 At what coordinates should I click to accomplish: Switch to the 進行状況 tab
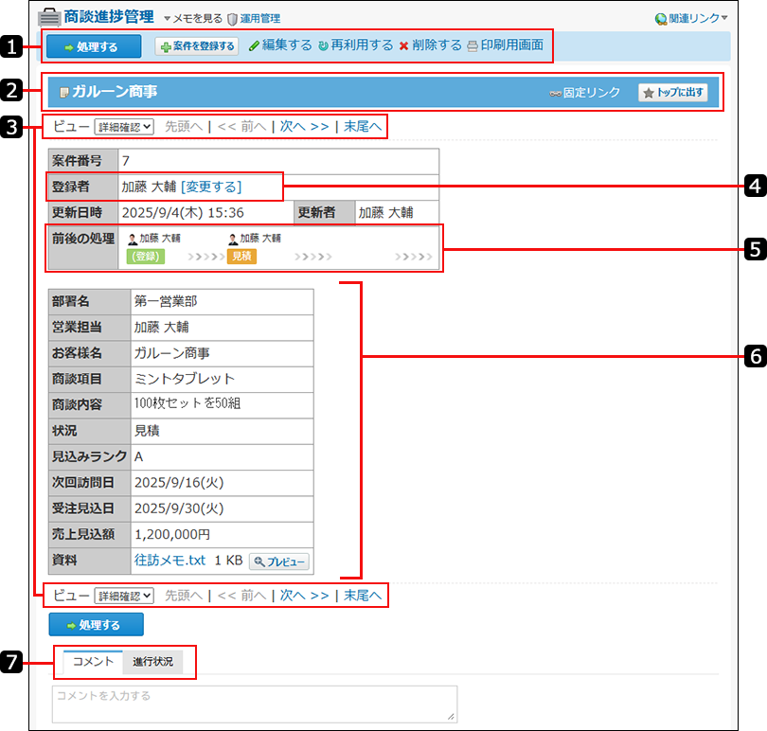tap(152, 661)
